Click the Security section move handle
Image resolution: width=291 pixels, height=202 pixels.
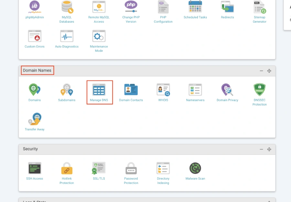pyautogui.click(x=269, y=149)
